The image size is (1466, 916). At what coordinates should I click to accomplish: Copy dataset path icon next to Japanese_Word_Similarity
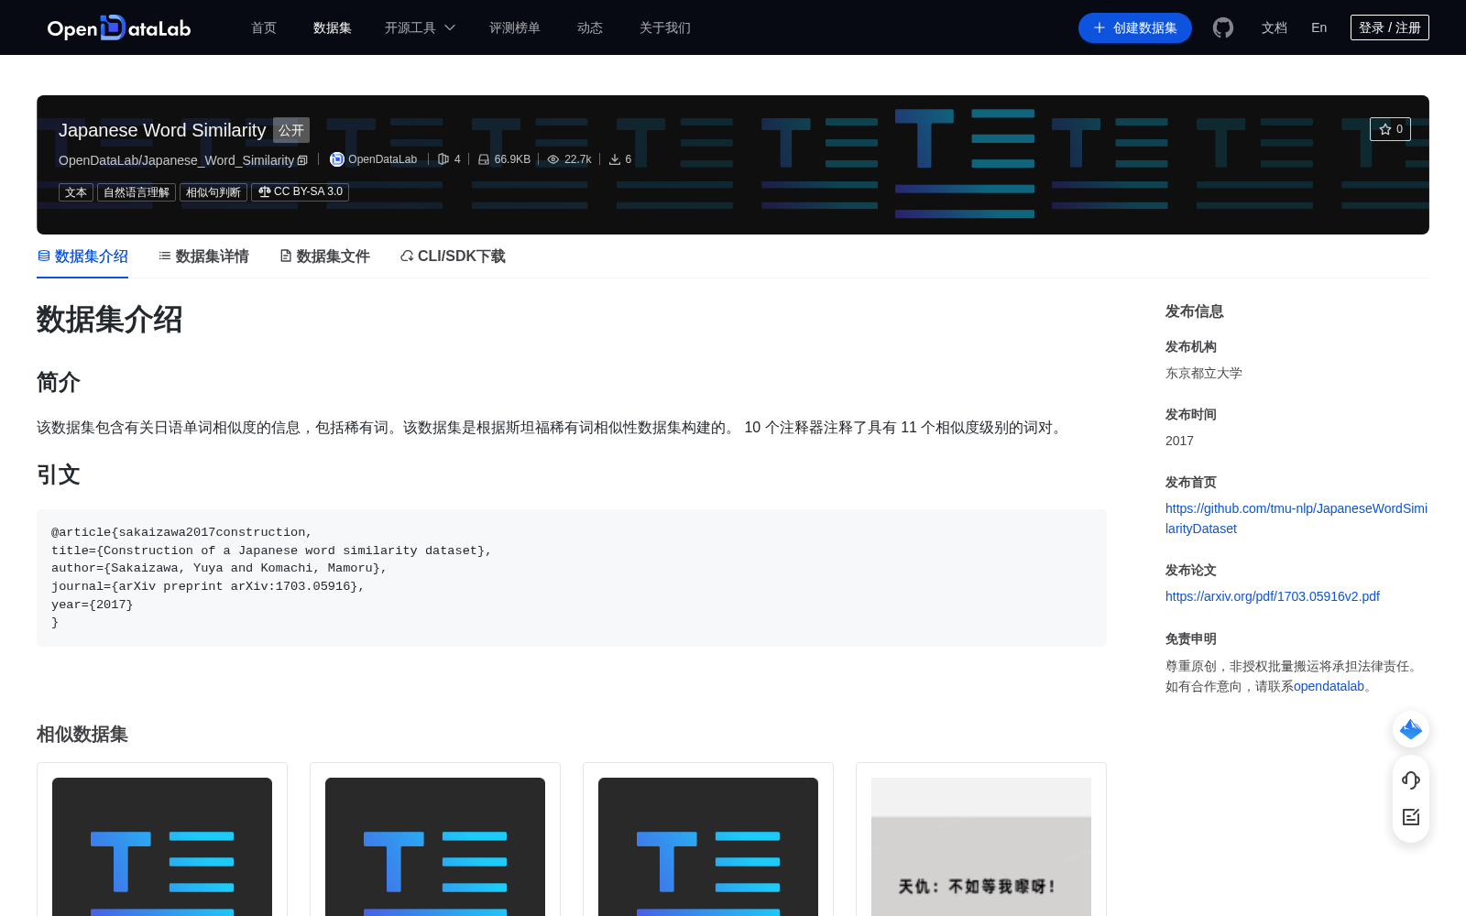click(302, 160)
